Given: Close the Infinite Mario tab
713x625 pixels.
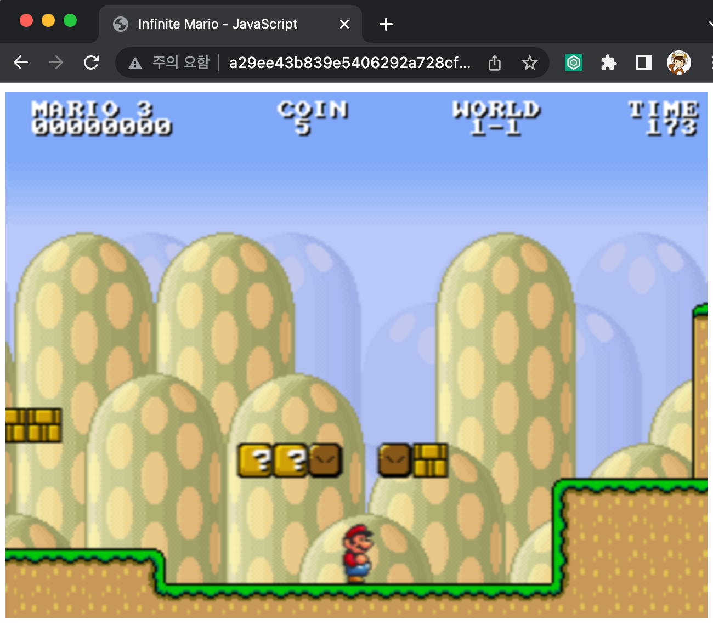Looking at the screenshot, I should pos(344,24).
